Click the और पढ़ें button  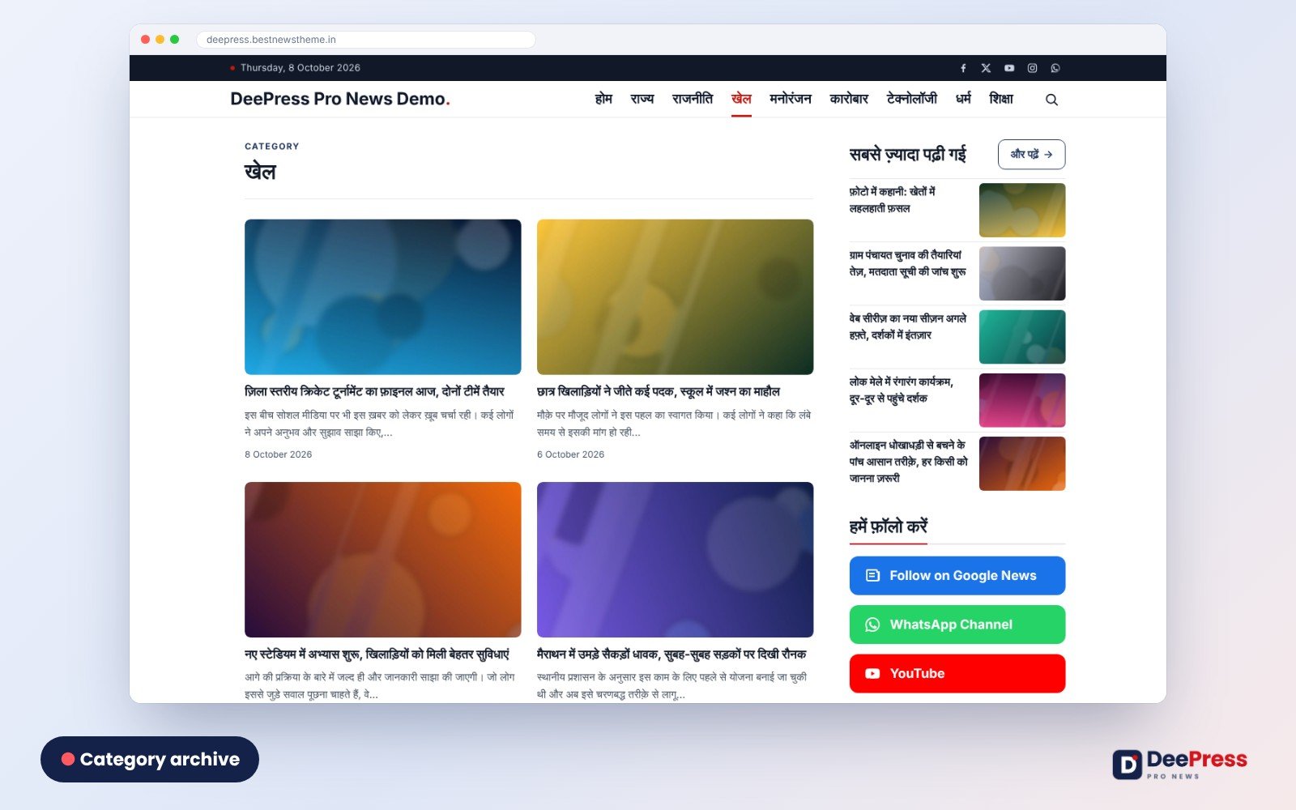pyautogui.click(x=1031, y=155)
